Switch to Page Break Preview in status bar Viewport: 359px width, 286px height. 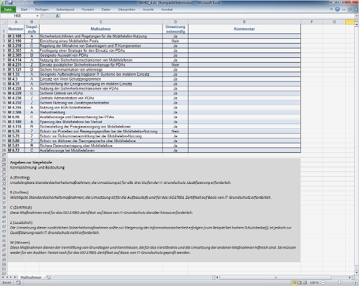tap(305, 282)
